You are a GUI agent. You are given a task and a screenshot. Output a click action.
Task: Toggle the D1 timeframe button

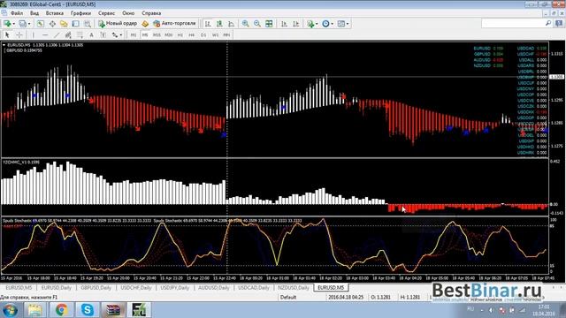[x=203, y=35]
